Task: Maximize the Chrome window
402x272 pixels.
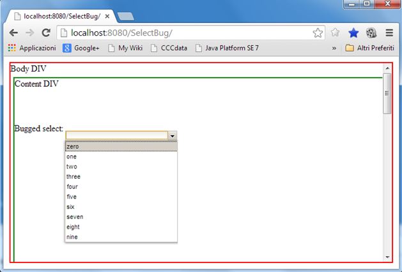Action: click(367, 4)
